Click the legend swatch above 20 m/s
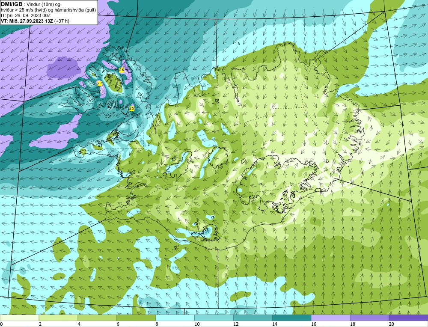This screenshot has width=428, height=327. tap(408, 318)
